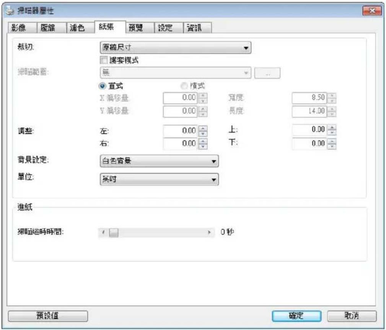Click the 長度 field showing 14.00
This screenshot has height=330, width=386.
[x=309, y=111]
